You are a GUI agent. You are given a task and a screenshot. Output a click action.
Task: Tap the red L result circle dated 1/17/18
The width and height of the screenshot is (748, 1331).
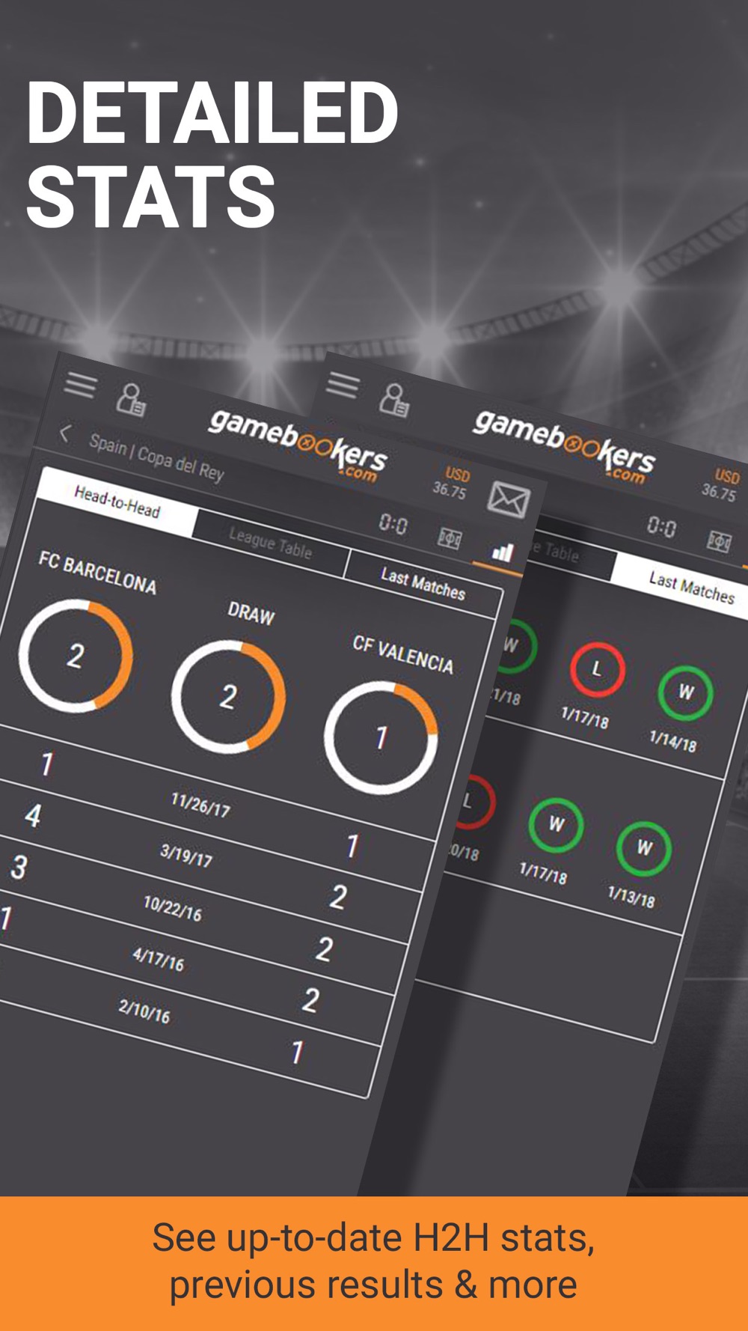point(597,669)
